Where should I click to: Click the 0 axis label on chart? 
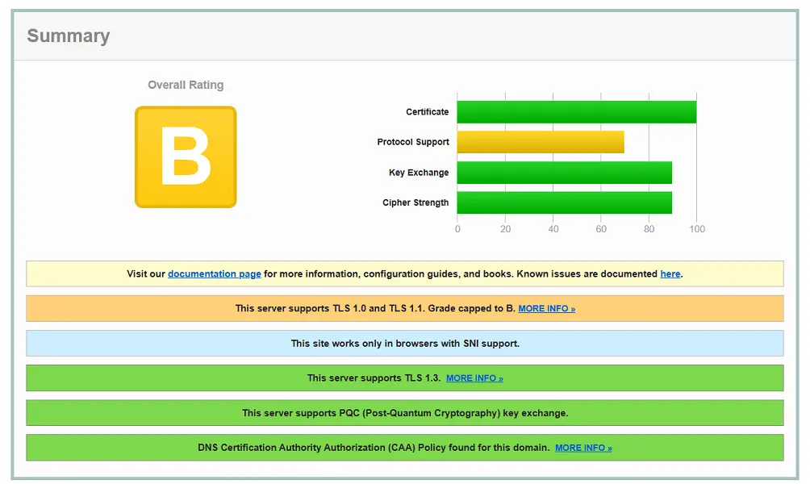click(457, 229)
